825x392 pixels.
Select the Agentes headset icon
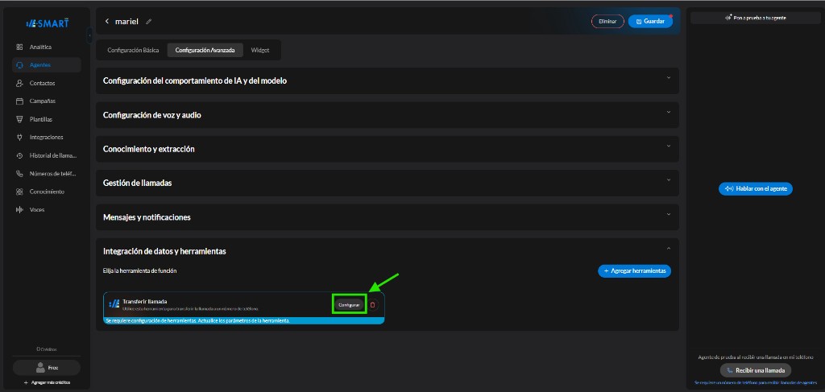[19, 65]
